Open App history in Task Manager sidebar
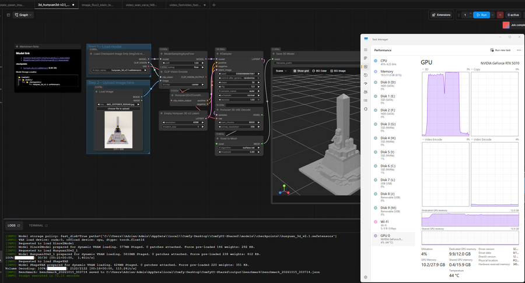525x283 pixels. click(366, 75)
